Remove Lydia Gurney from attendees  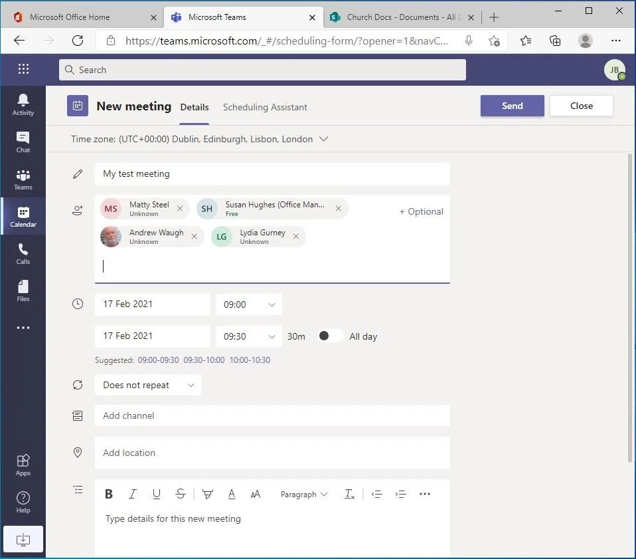tap(296, 236)
